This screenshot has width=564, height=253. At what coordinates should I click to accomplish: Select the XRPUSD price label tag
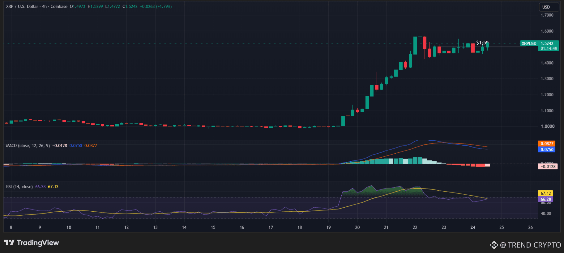[529, 44]
